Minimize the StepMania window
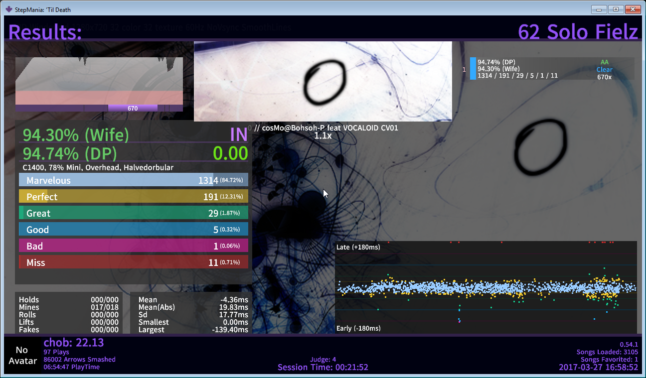 coord(599,9)
